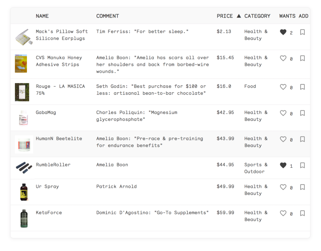Open the RumbleRoller product name
The width and height of the screenshot is (321, 251).
[x=53, y=165]
